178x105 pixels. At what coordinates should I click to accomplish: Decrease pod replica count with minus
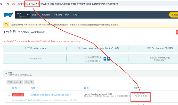tap(105, 58)
